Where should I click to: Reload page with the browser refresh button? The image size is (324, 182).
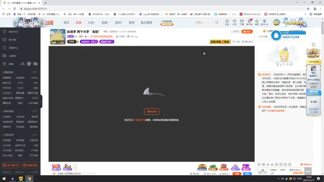click(x=15, y=8)
